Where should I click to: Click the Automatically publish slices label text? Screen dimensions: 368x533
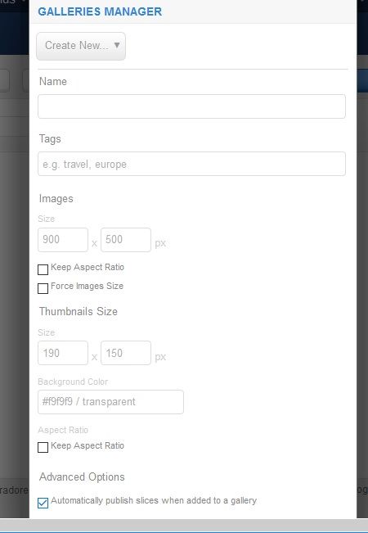154,500
